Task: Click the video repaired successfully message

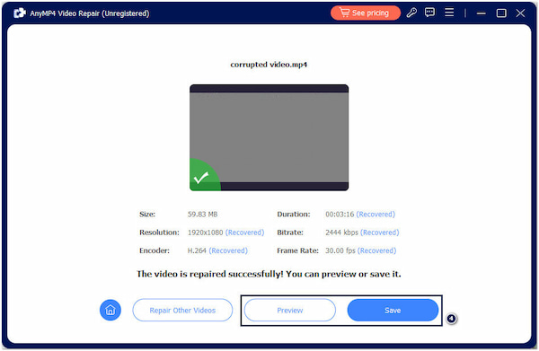Action: [269, 274]
